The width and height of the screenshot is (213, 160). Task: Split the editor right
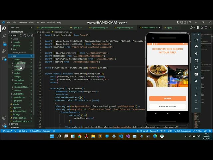pyautogui.click(x=206, y=27)
